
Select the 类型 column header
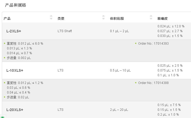coord(61,19)
